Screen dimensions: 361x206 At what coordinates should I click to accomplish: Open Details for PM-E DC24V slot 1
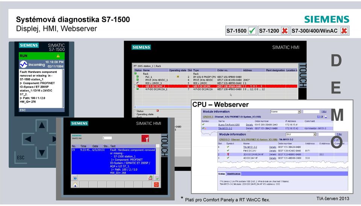[273, 151]
